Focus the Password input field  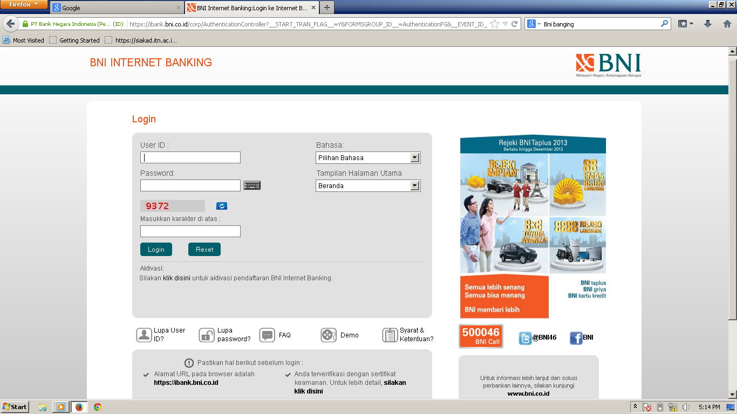pyautogui.click(x=190, y=185)
